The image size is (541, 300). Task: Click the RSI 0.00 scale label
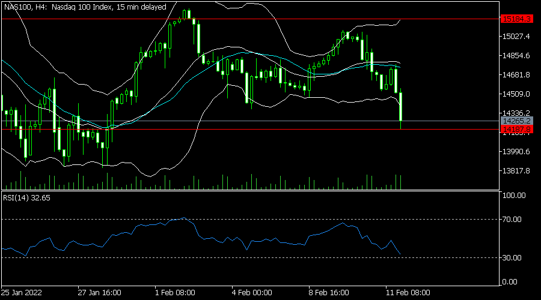tap(510, 282)
